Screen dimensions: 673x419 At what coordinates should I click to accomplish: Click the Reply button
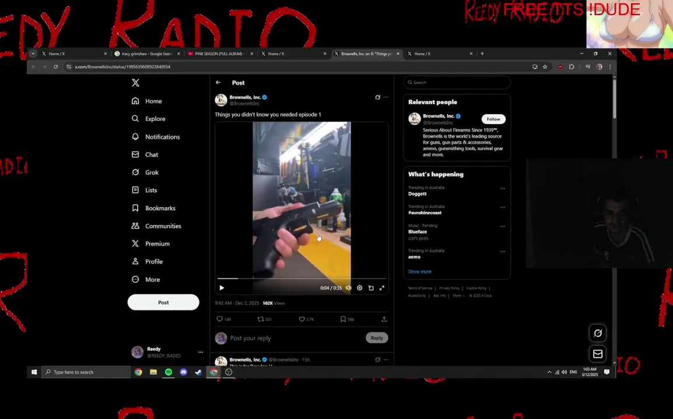click(377, 338)
